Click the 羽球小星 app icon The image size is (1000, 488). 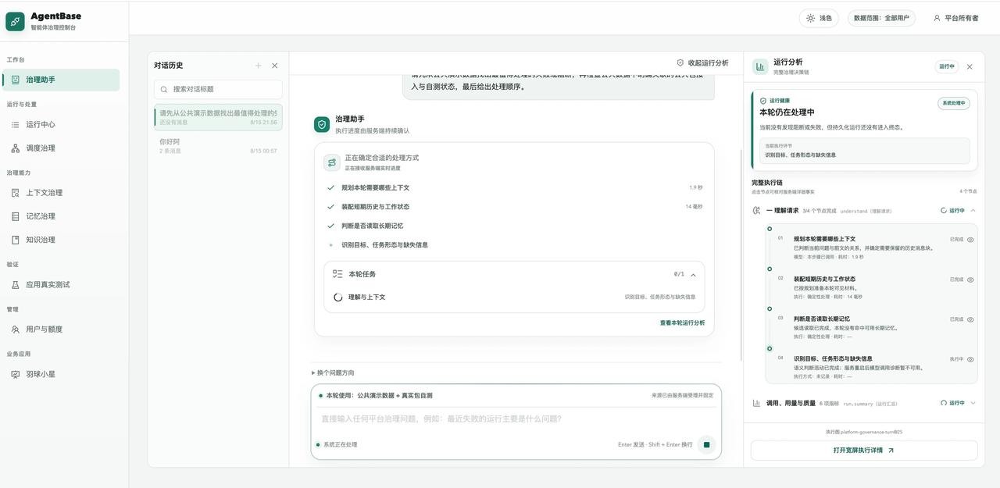coord(15,374)
